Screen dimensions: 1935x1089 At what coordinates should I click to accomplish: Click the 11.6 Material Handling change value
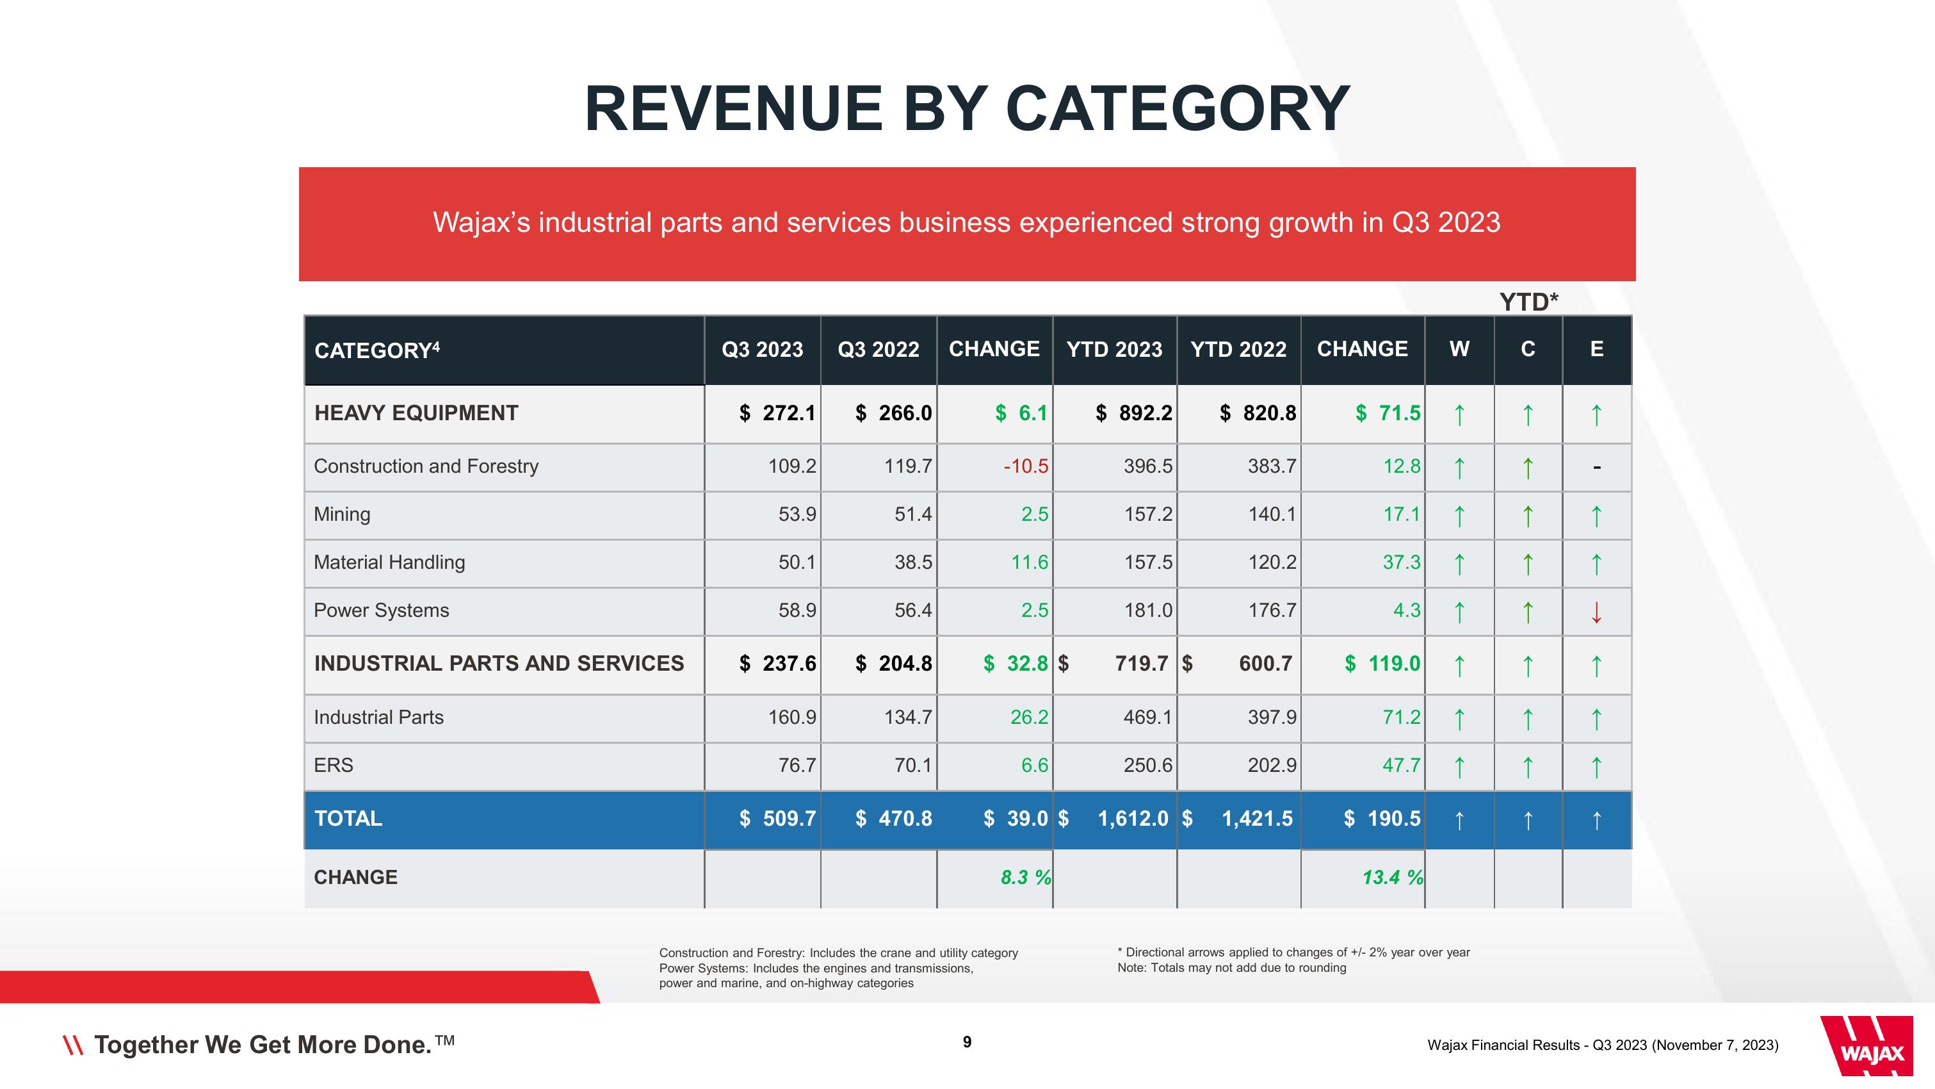(1029, 563)
